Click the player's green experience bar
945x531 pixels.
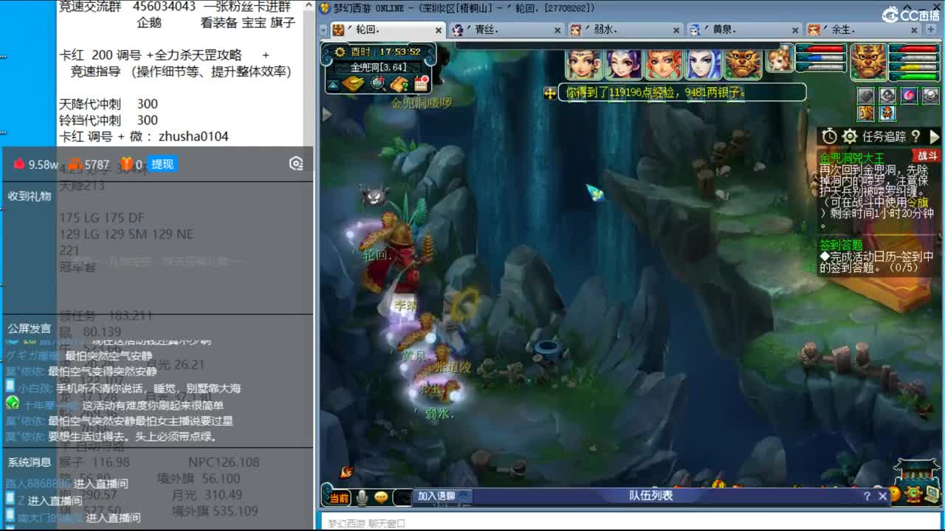point(913,76)
